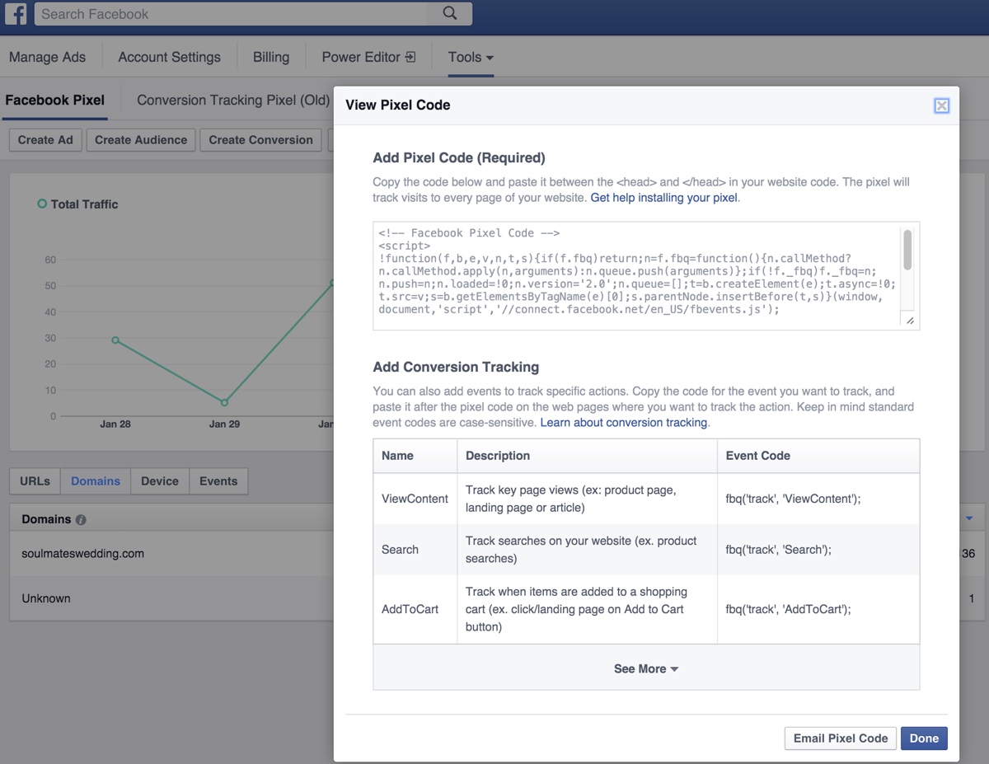The width and height of the screenshot is (989, 764).
Task: Click the Facebook home logo
Action: (16, 13)
